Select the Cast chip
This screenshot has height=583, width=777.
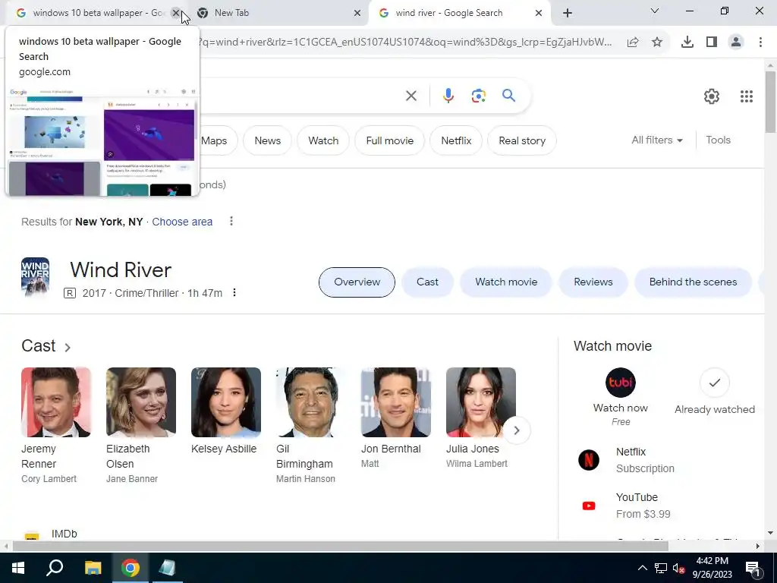click(x=427, y=282)
